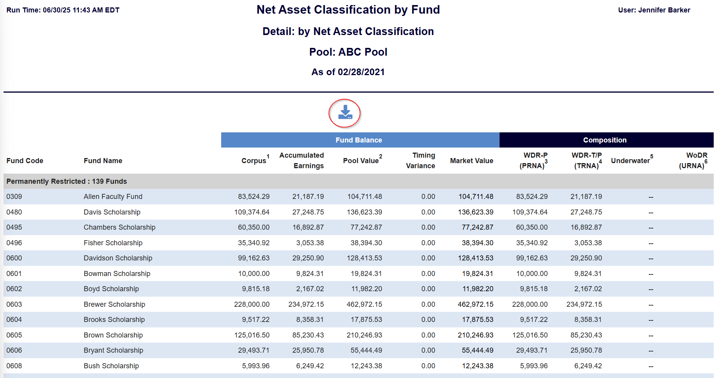Click the Net Asset Classification by Fund title

point(348,10)
